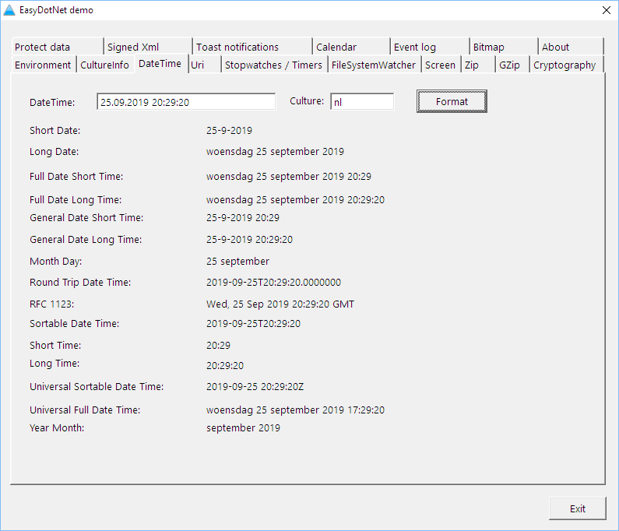Select the Stopwatches / Timers tab
Image resolution: width=619 pixels, height=531 pixels.
click(273, 65)
